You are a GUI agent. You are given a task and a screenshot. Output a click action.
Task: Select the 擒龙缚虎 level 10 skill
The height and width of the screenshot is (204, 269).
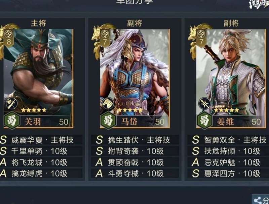pos(41,174)
